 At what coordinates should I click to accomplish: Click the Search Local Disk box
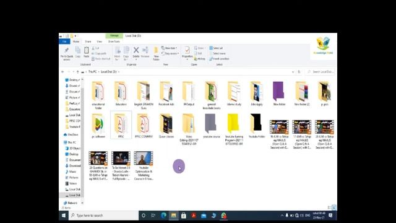coord(321,72)
